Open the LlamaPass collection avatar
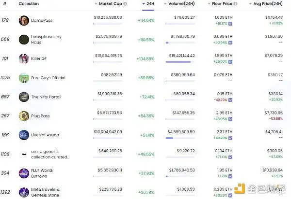This screenshot has height=199, width=291. tap(24, 20)
